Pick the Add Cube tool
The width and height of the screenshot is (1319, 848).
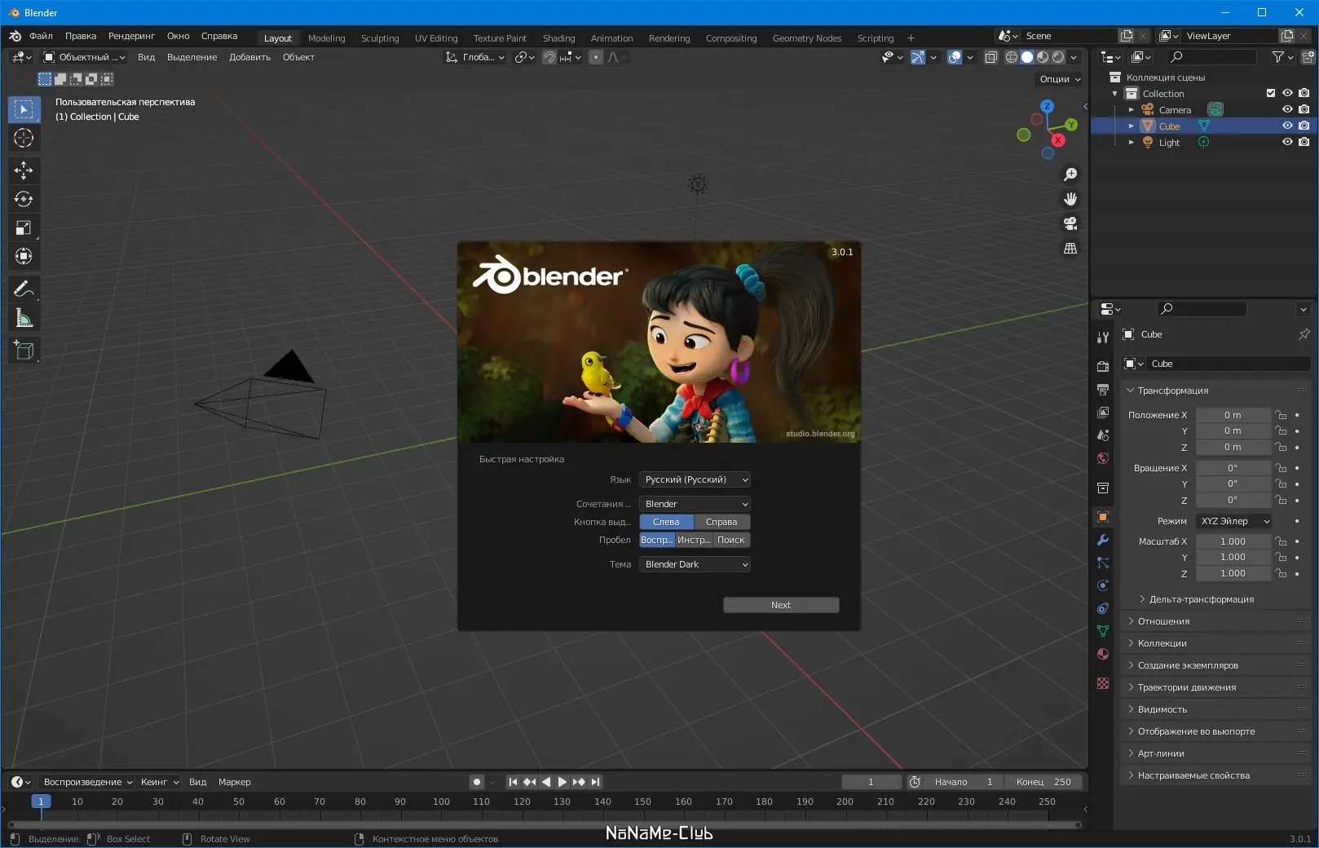(x=24, y=351)
